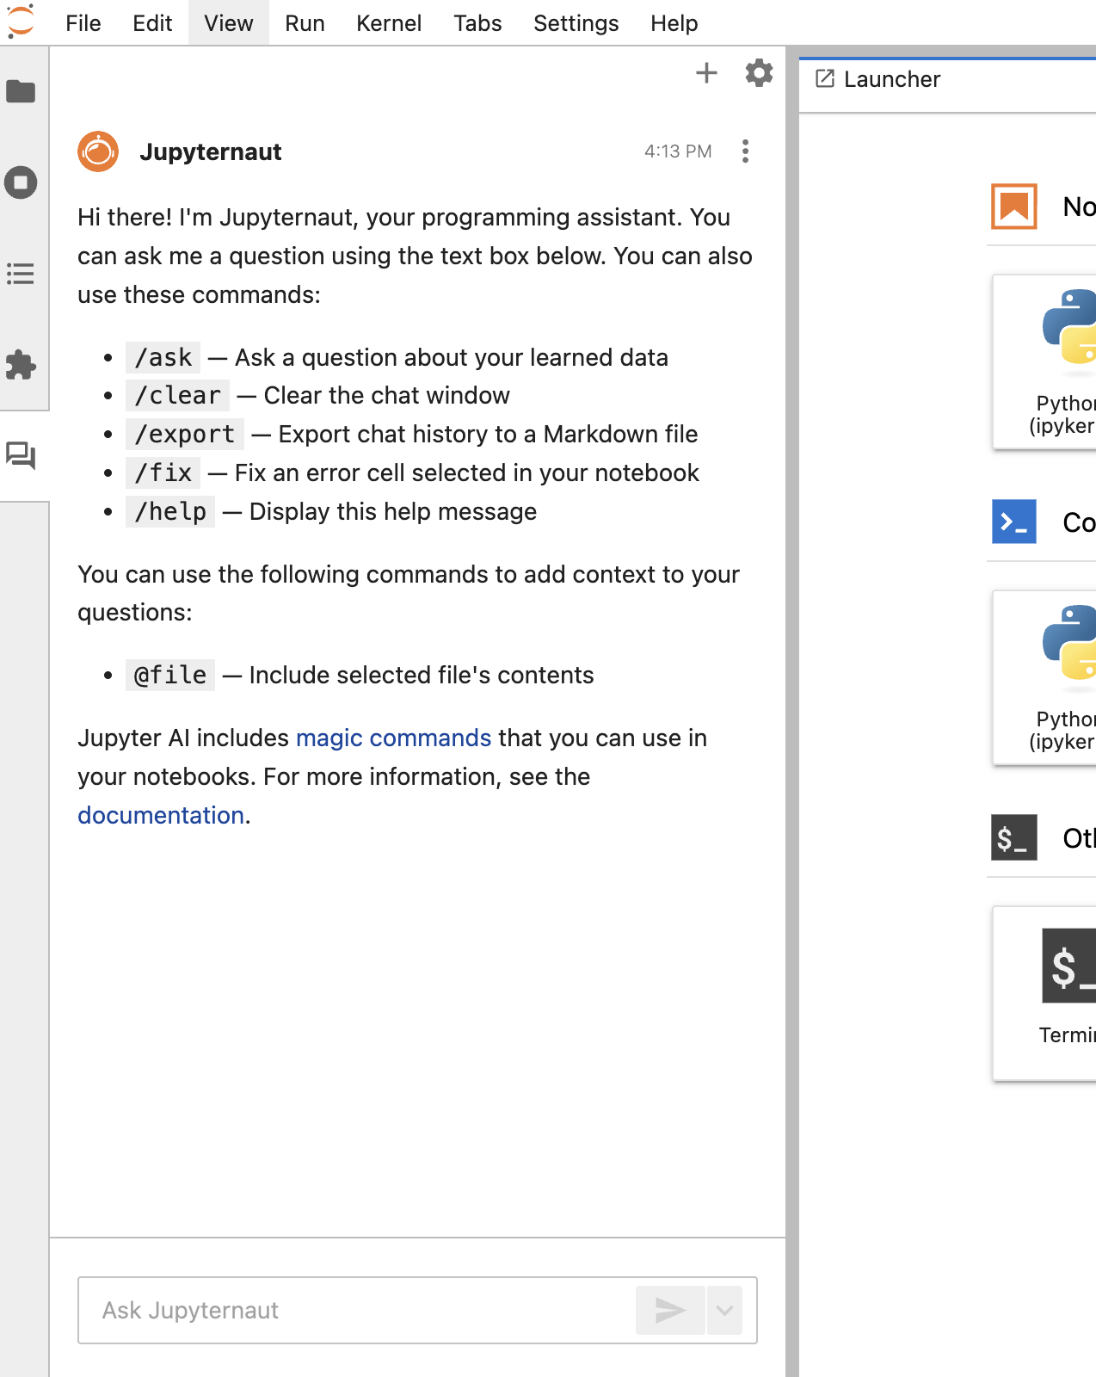Image resolution: width=1096 pixels, height=1377 pixels.
Task: Click the 4:13 PM message timestamp
Action: click(x=678, y=151)
